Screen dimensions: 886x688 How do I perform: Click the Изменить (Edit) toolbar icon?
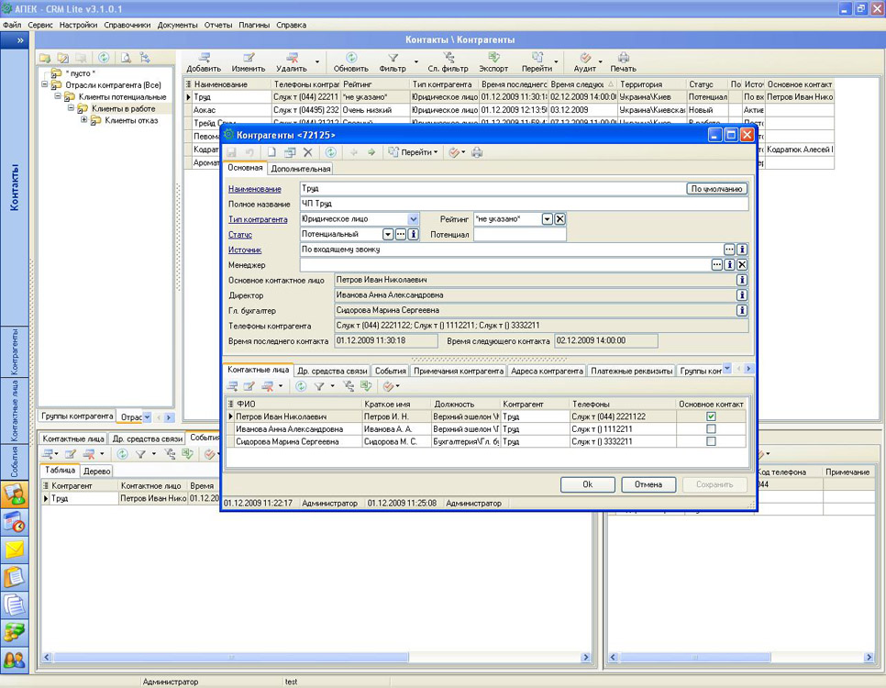coord(248,59)
